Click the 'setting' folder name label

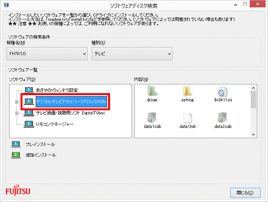[x=187, y=100]
